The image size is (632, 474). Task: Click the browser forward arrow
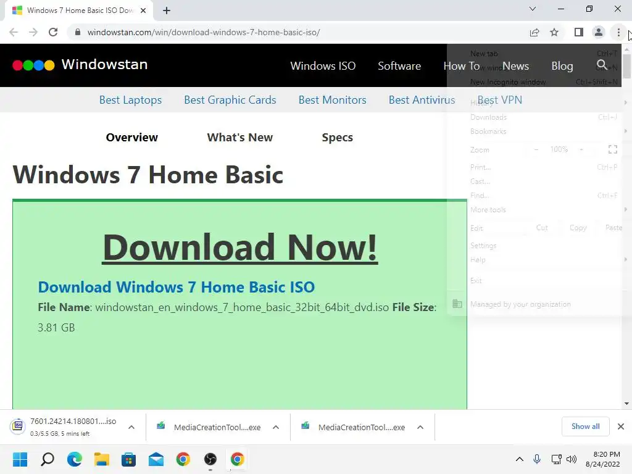pos(33,32)
